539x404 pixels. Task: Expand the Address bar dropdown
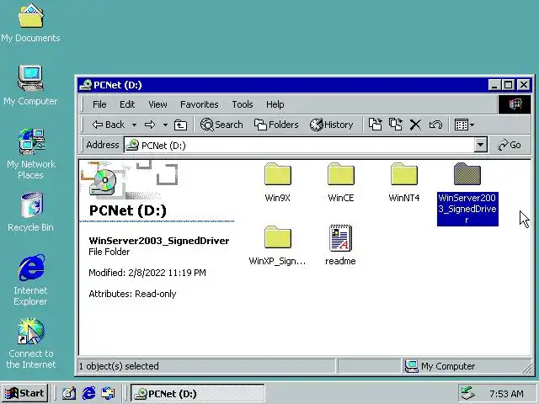coord(481,146)
